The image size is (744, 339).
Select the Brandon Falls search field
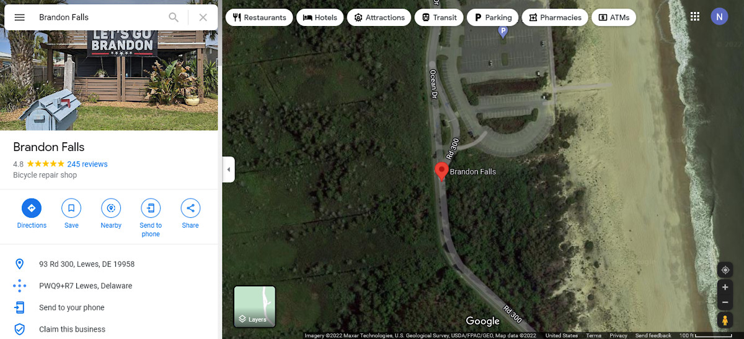point(99,17)
